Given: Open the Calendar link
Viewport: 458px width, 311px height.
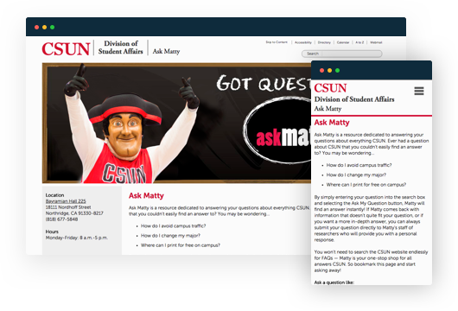Looking at the screenshot, I should [343, 42].
